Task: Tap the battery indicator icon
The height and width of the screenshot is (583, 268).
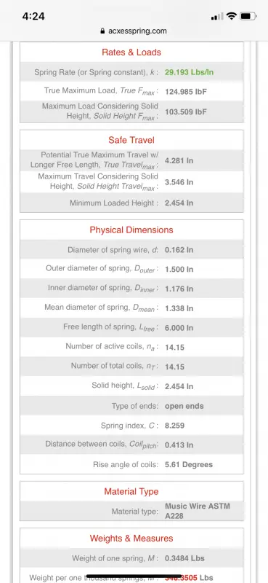Action: (248, 16)
